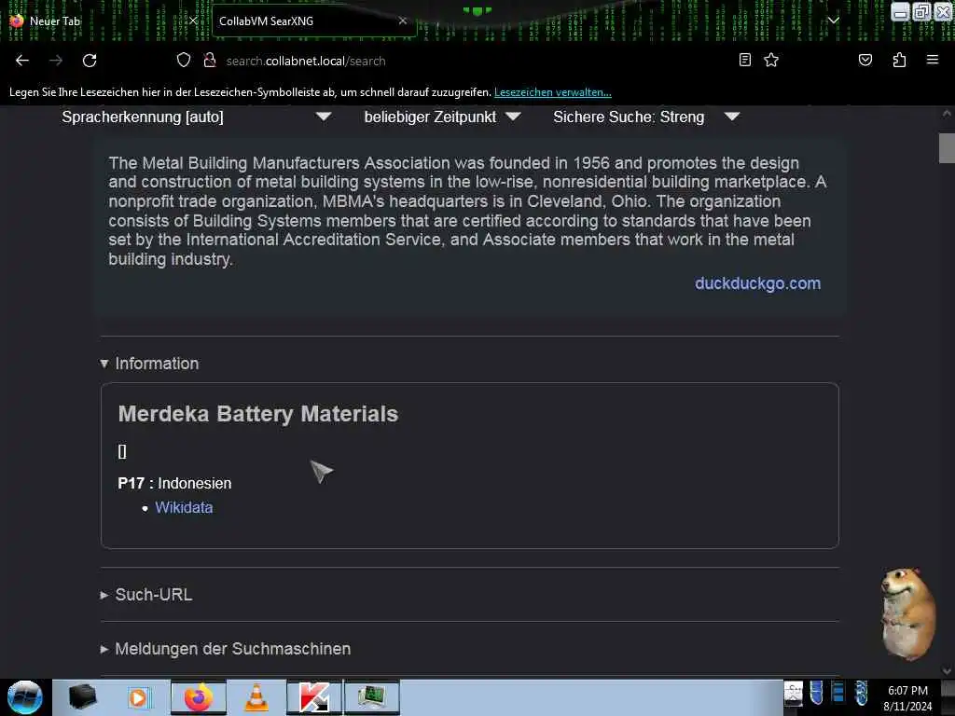Open the list all tabs chevron
The height and width of the screenshot is (716, 955).
pyautogui.click(x=833, y=21)
